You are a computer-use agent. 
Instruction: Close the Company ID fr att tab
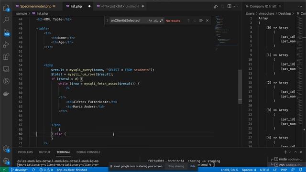[x=280, y=6]
